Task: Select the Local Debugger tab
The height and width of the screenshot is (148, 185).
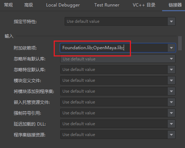Action: (63, 5)
